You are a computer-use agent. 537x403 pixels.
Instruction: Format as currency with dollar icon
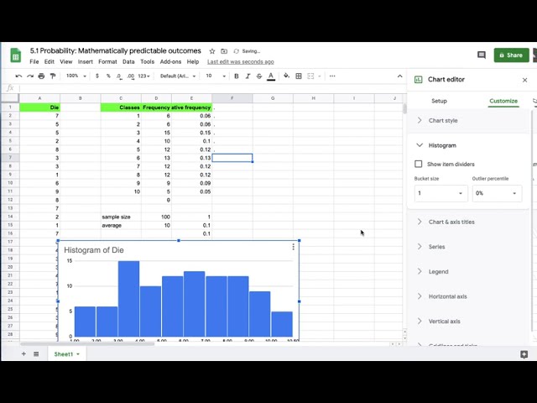pyautogui.click(x=97, y=76)
